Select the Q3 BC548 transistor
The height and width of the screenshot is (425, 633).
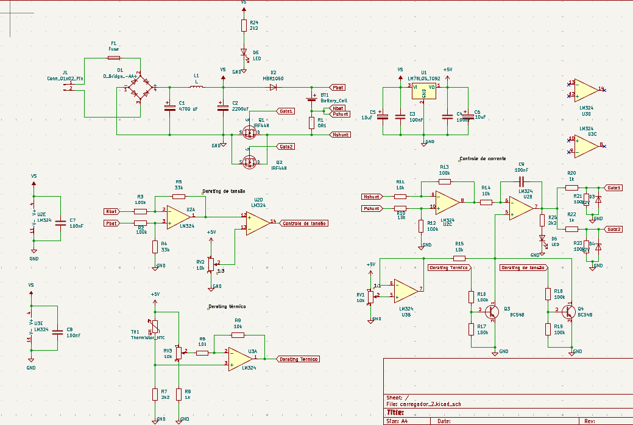pyautogui.click(x=491, y=312)
